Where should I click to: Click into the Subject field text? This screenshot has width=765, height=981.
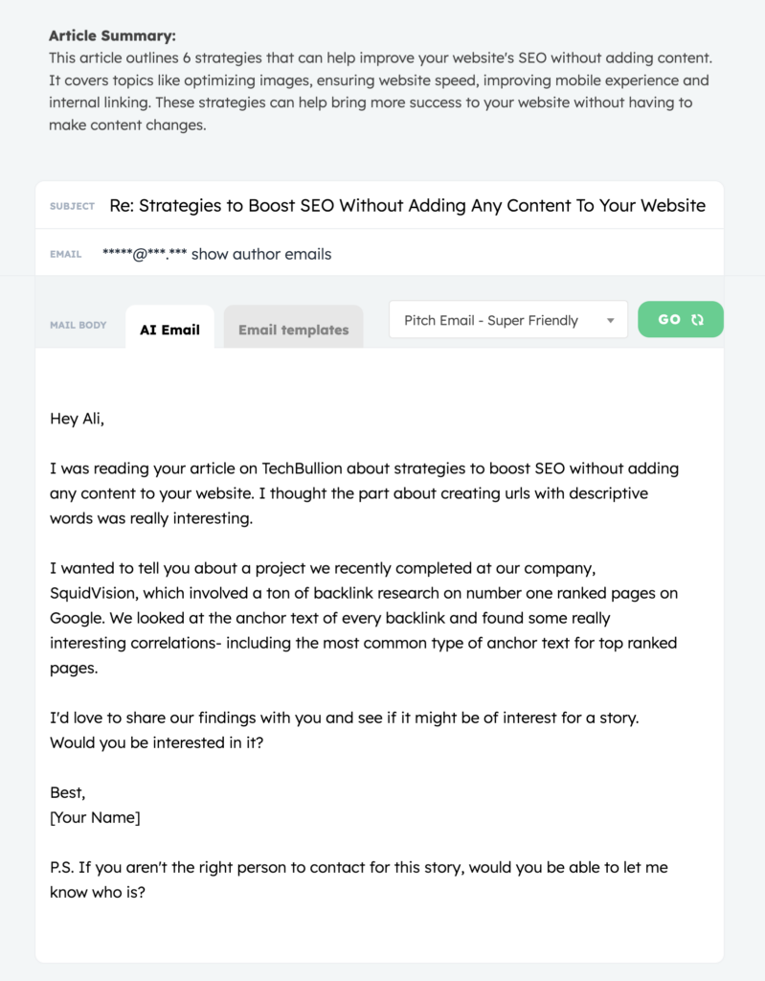pyautogui.click(x=407, y=206)
